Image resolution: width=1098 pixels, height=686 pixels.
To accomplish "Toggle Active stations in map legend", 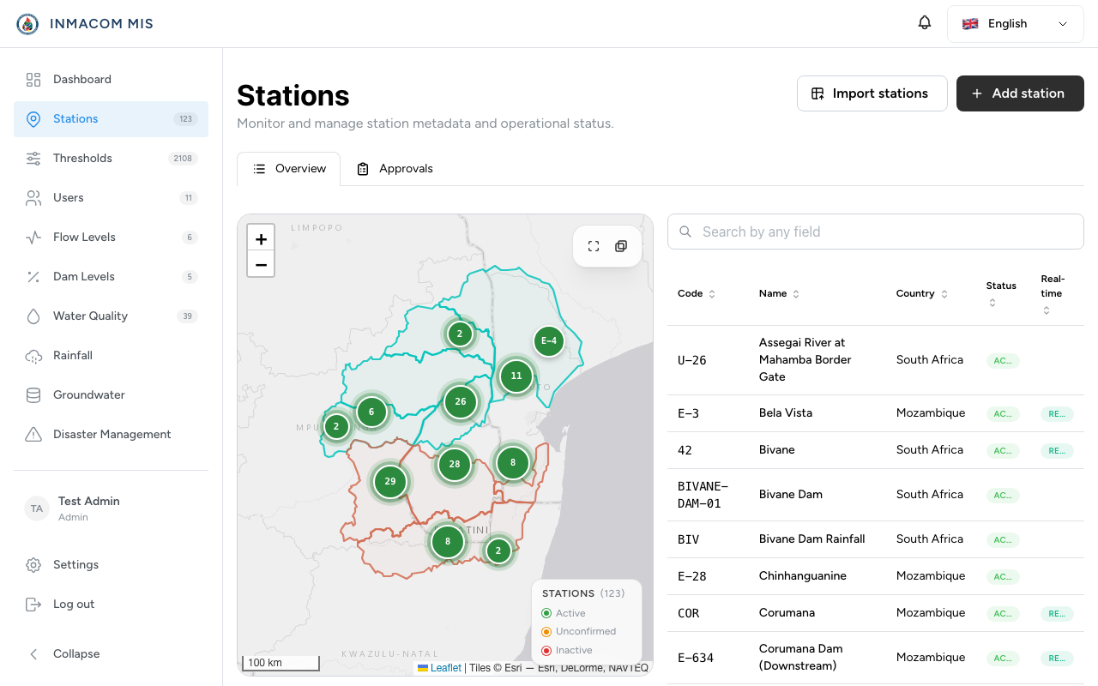I will click(564, 613).
